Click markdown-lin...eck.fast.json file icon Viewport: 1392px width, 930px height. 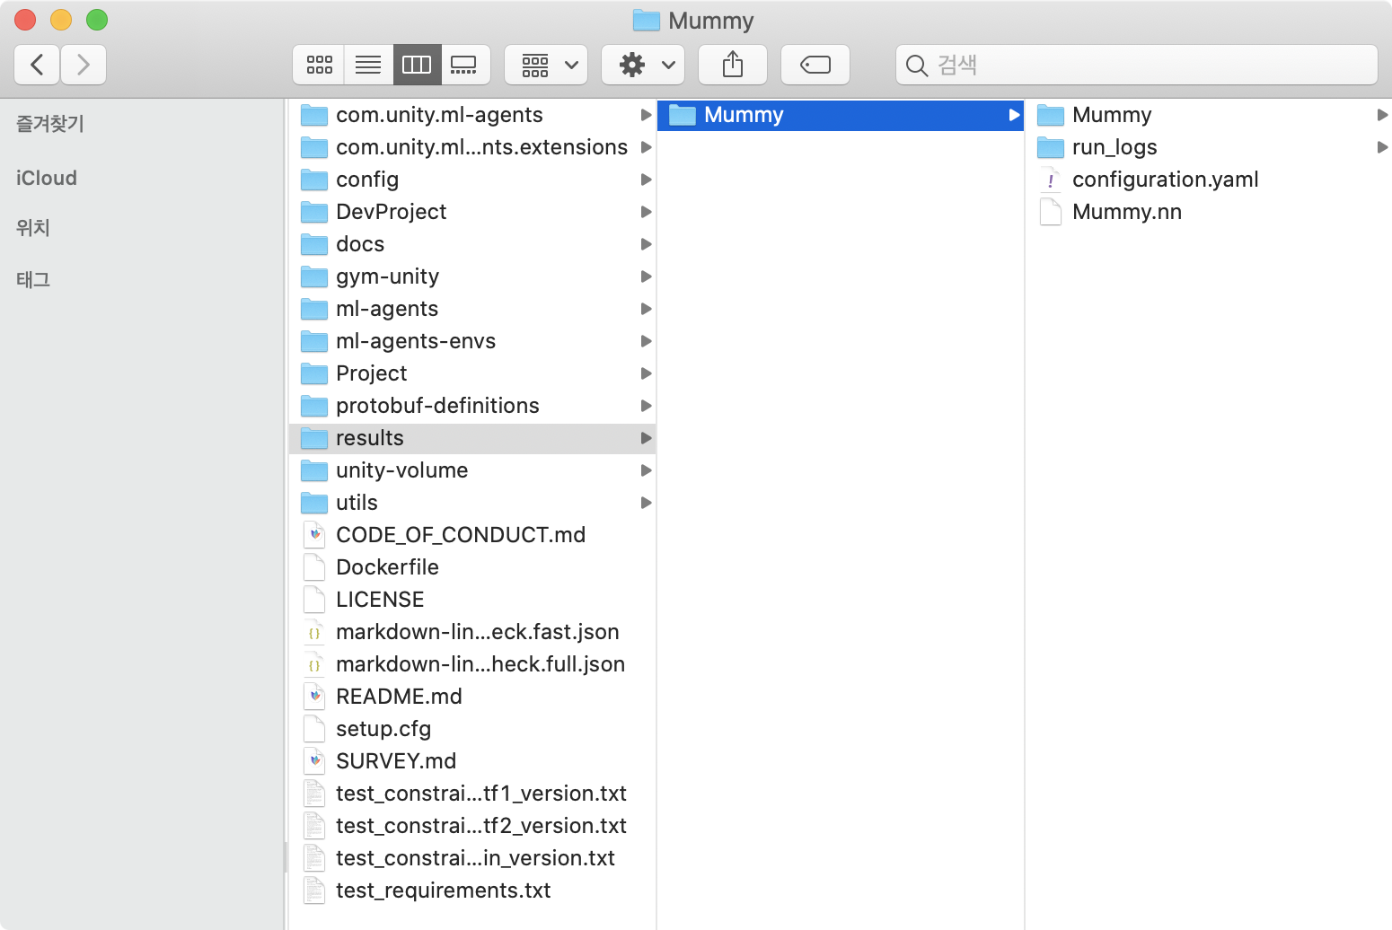click(314, 632)
